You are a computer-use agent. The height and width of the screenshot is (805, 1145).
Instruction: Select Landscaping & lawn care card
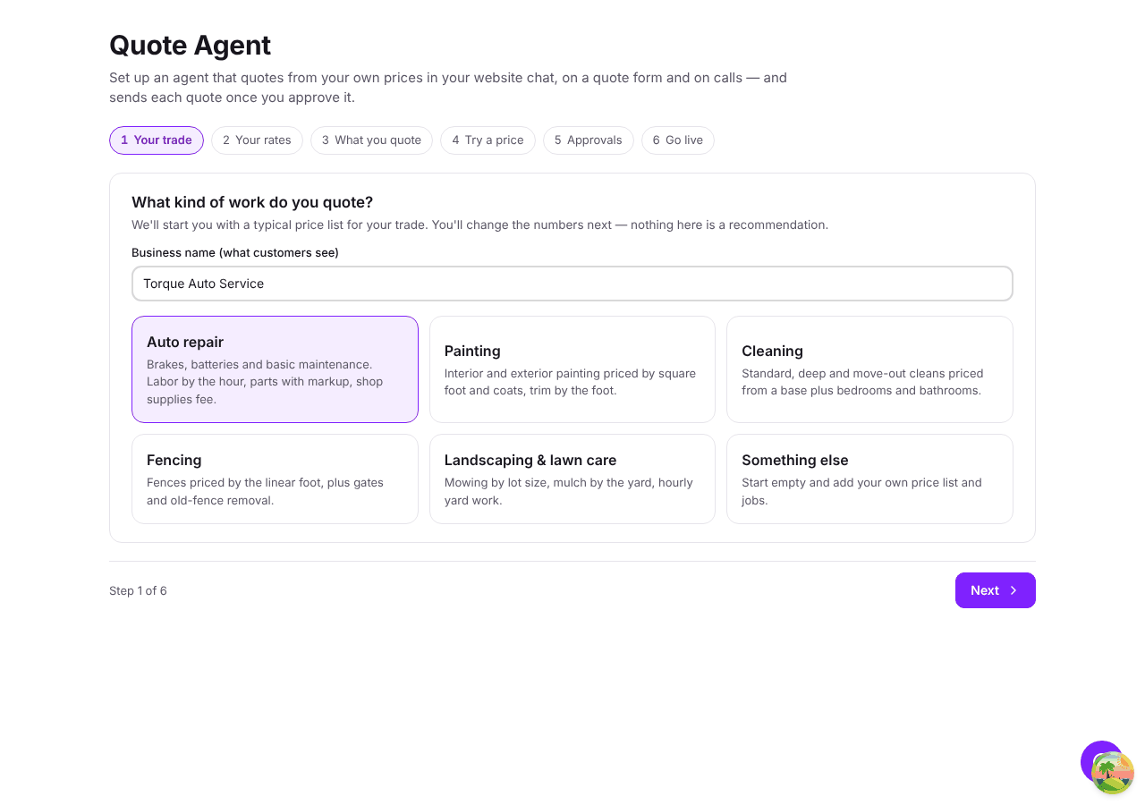coord(572,479)
